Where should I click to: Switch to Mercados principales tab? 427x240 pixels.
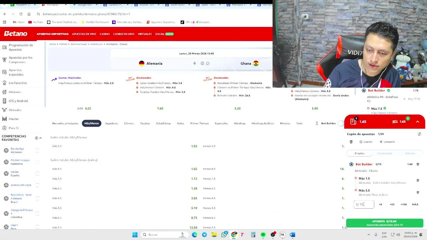click(65, 123)
